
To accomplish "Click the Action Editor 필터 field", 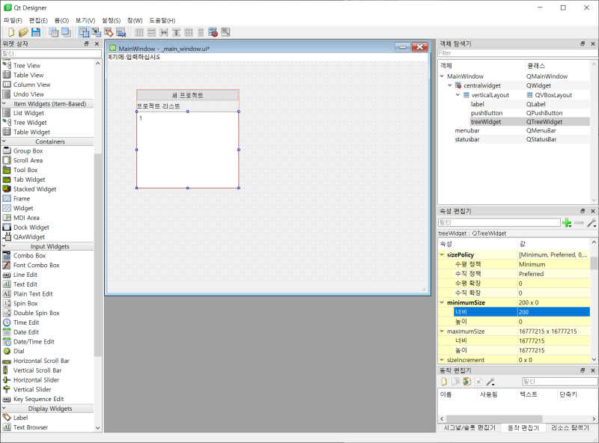I will pos(559,382).
